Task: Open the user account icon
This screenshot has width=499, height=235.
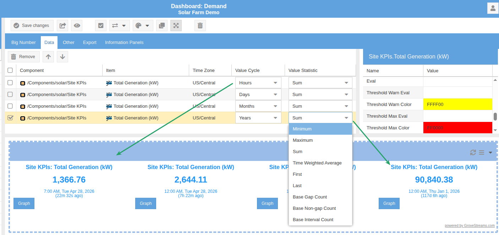Action: [493, 9]
